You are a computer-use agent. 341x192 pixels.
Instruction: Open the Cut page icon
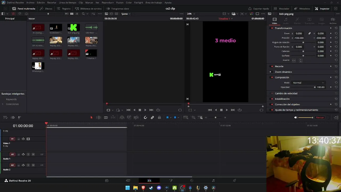click(x=128, y=181)
